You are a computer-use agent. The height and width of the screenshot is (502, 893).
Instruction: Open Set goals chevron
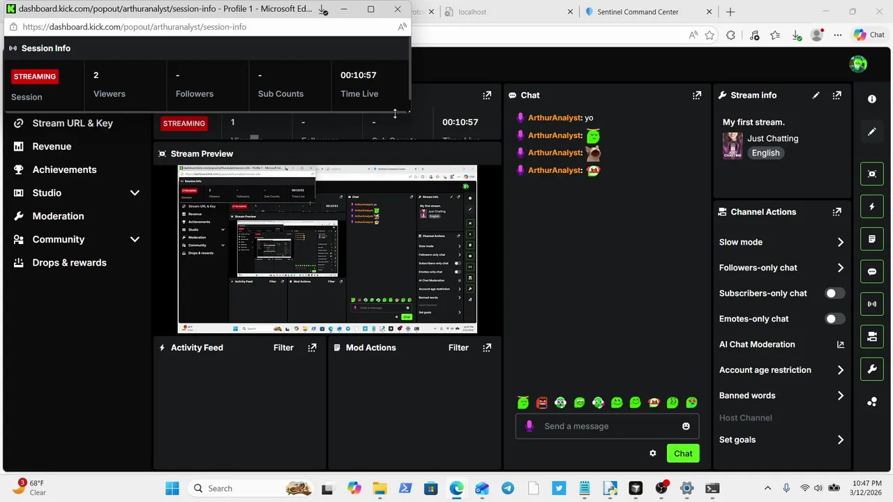pyautogui.click(x=840, y=440)
